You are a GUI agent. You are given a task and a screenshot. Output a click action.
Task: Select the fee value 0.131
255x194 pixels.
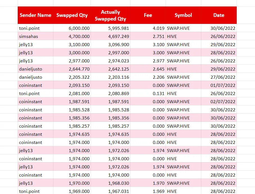pyautogui.click(x=148, y=93)
